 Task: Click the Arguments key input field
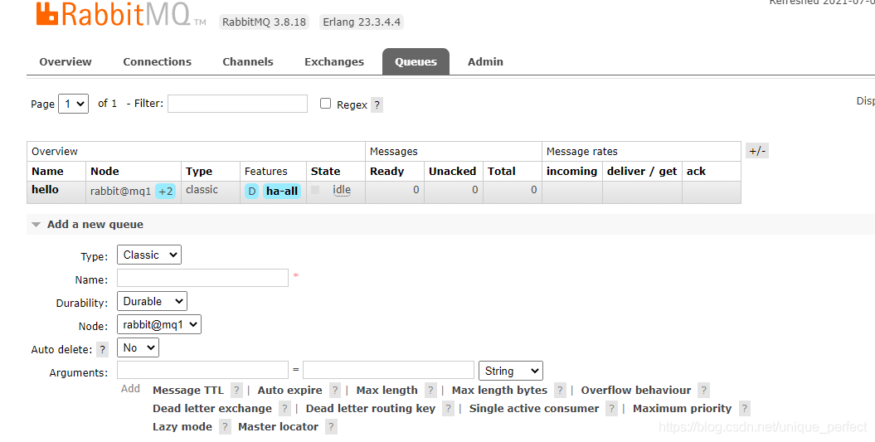[202, 371]
